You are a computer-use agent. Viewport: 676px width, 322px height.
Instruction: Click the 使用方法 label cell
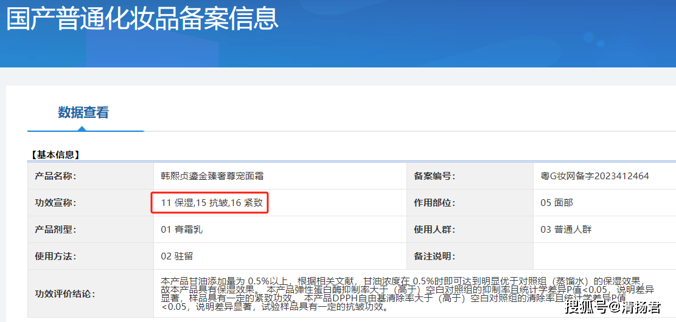click(91, 256)
